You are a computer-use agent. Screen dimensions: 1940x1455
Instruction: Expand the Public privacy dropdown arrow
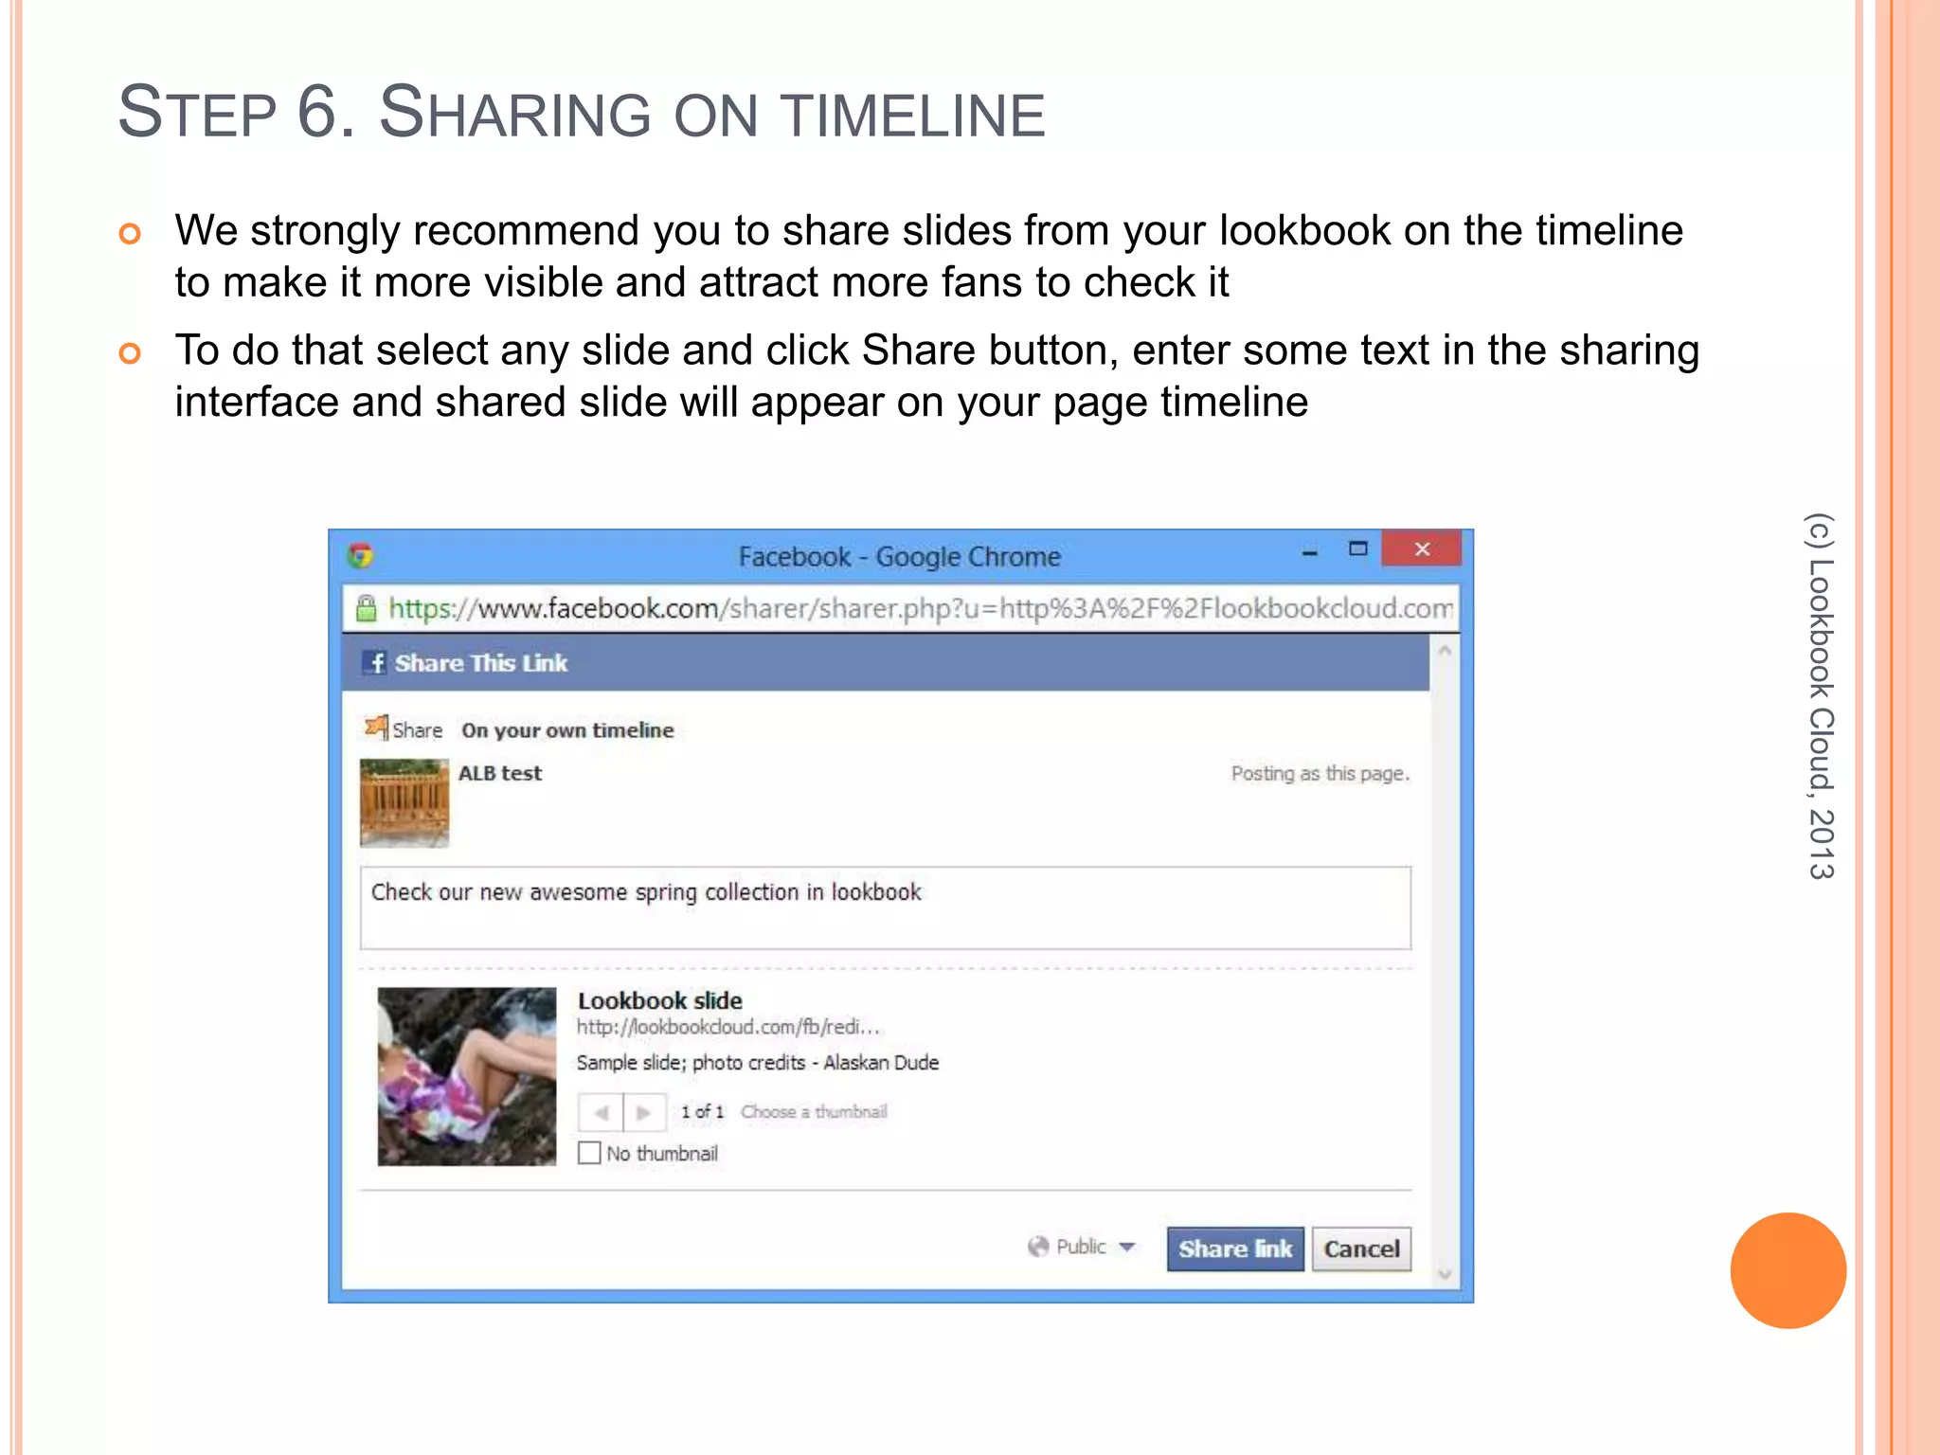1126,1247
